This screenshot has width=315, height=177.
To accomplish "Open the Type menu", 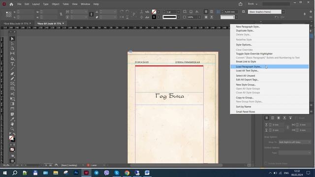I will (46, 4).
